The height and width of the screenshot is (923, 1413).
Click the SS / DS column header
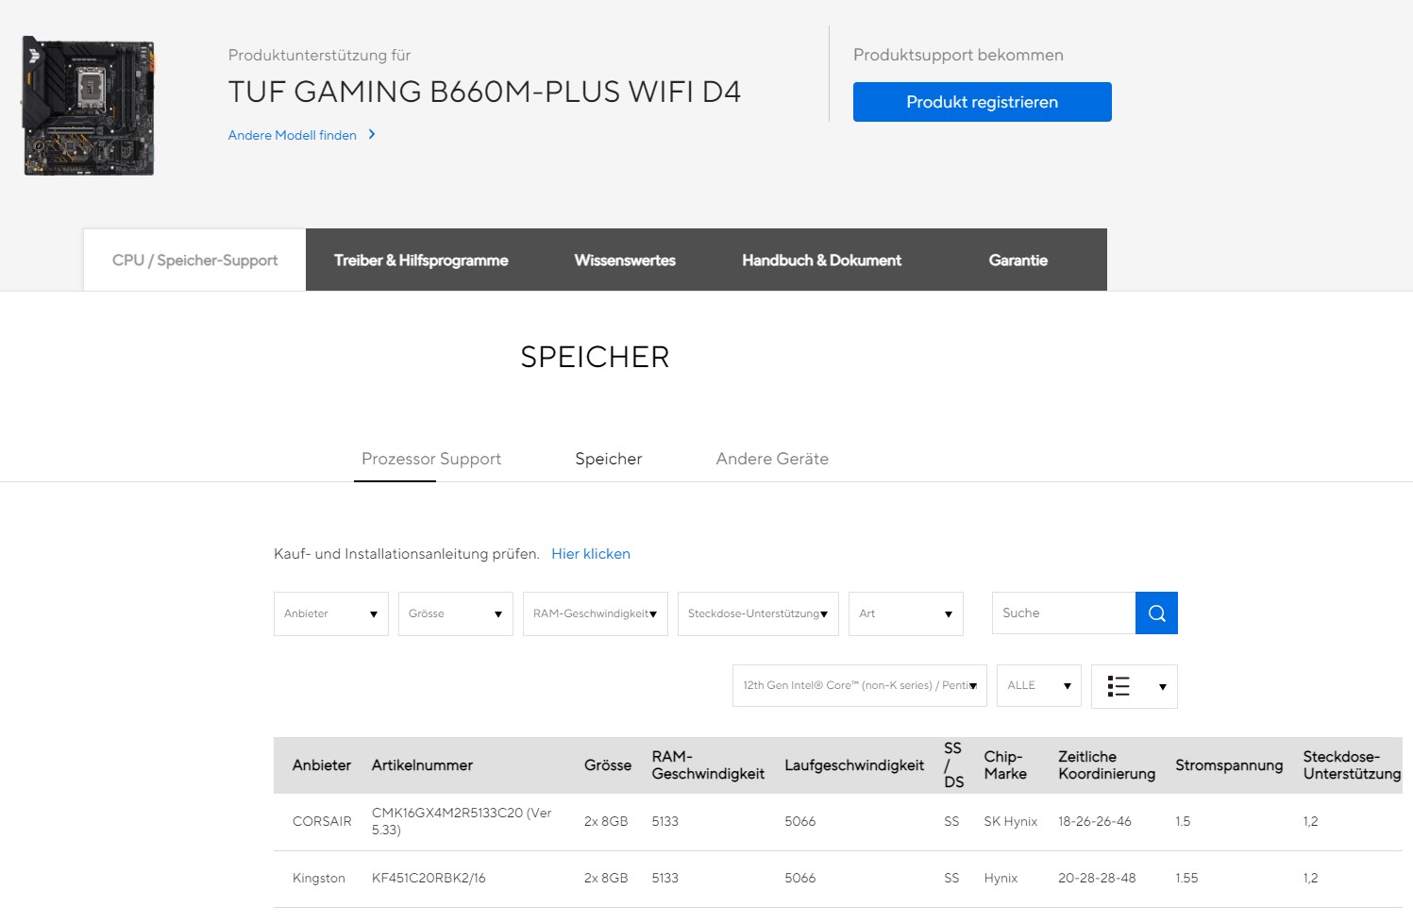[953, 765]
